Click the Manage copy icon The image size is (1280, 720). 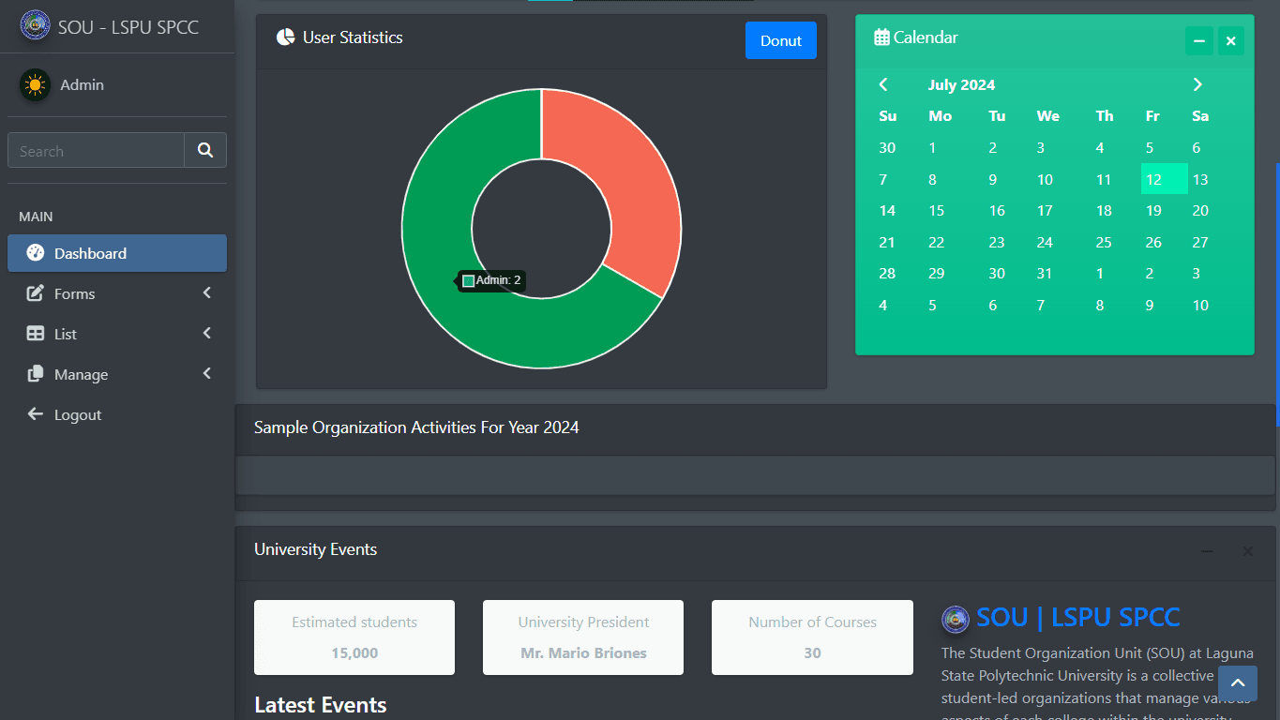(x=36, y=374)
